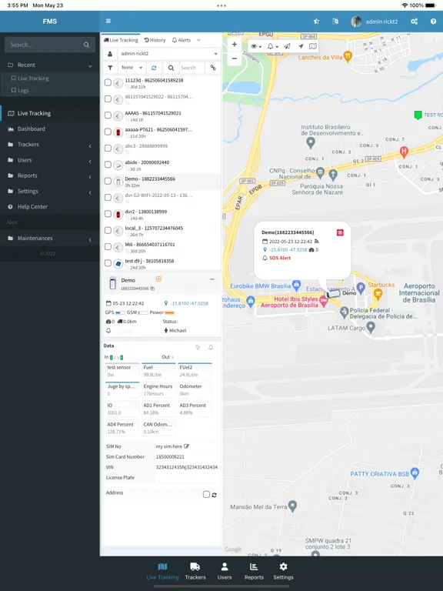Collapse the Demo detail panel
443x591 pixels.
pyautogui.click(x=212, y=279)
